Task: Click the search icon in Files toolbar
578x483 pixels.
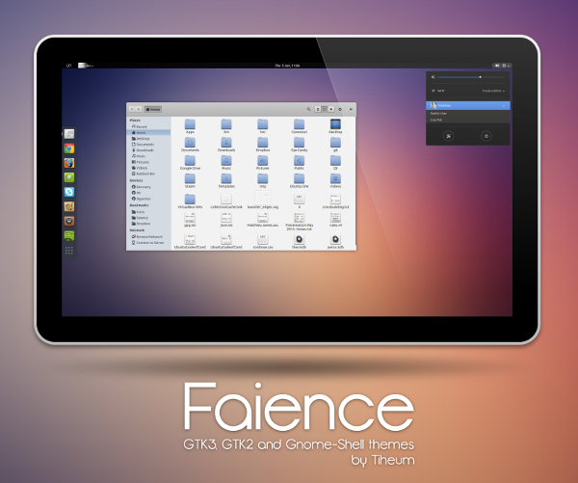Action: [308, 109]
